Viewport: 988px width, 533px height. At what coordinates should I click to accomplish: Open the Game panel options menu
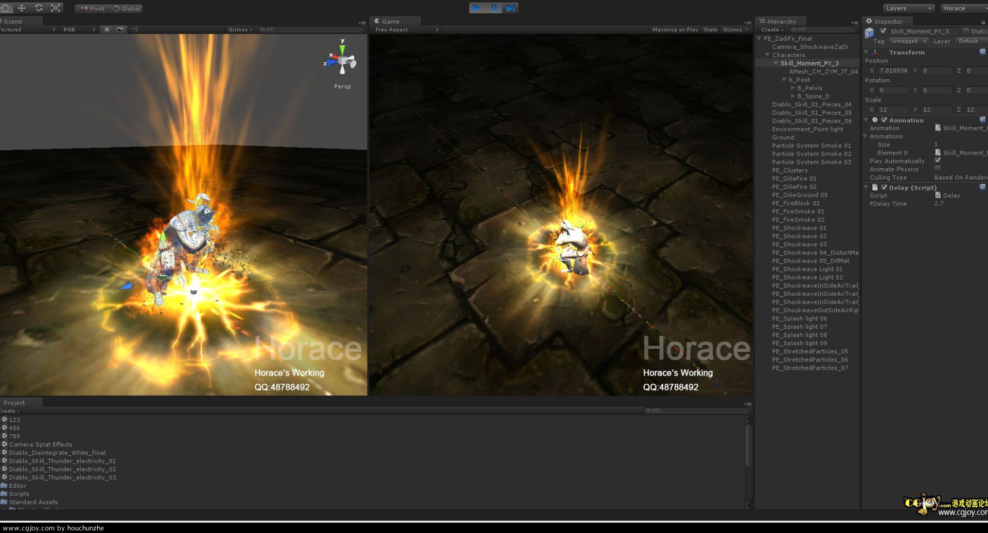(x=748, y=23)
